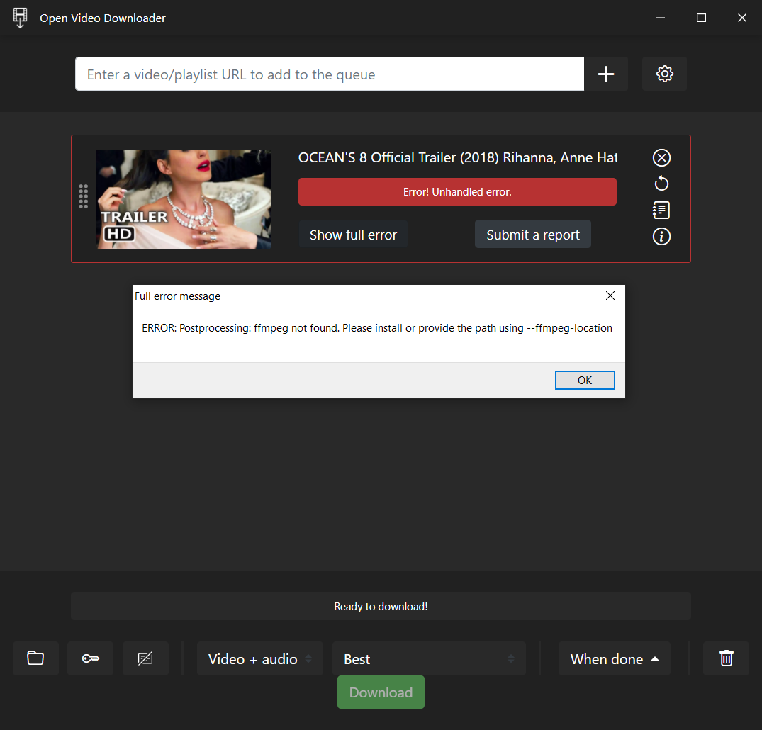Click the OCEAN'S 8 Official Trailer title
762x730 pixels.
tap(458, 157)
